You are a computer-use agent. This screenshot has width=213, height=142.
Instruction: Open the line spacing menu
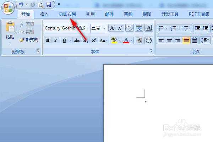pos(205,40)
